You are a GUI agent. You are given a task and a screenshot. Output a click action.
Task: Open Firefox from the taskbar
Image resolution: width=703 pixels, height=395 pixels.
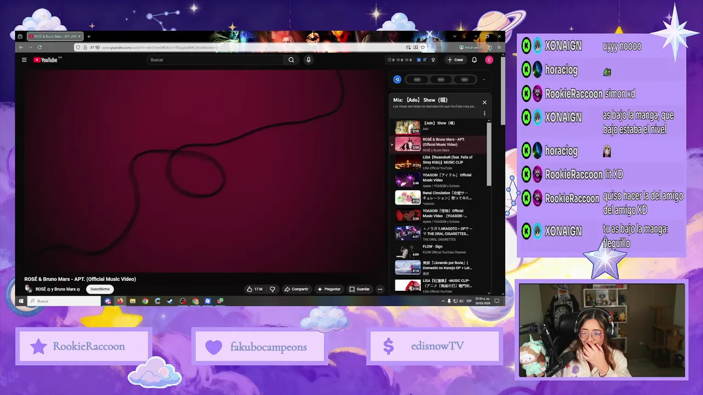[x=120, y=301]
